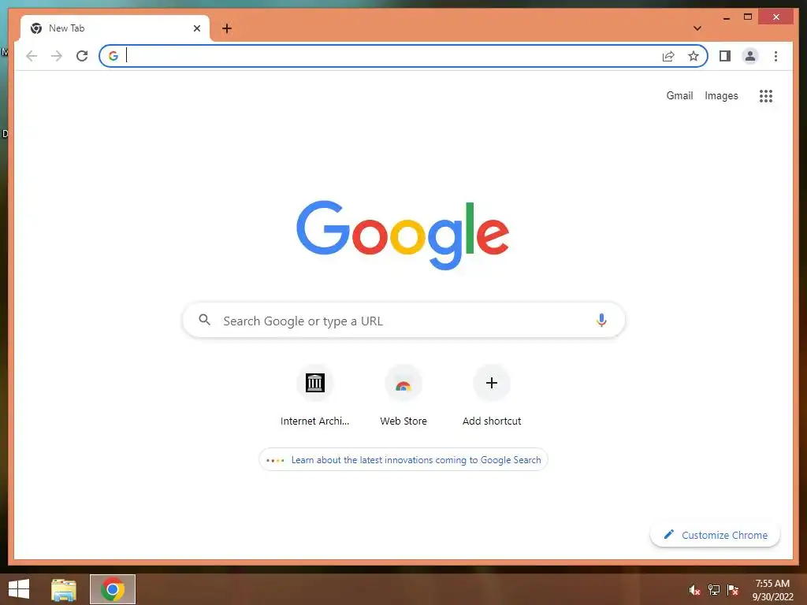
Task: Open the Windows Start button
Action: [19, 589]
